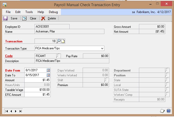Click the Transaction label

click(14, 41)
